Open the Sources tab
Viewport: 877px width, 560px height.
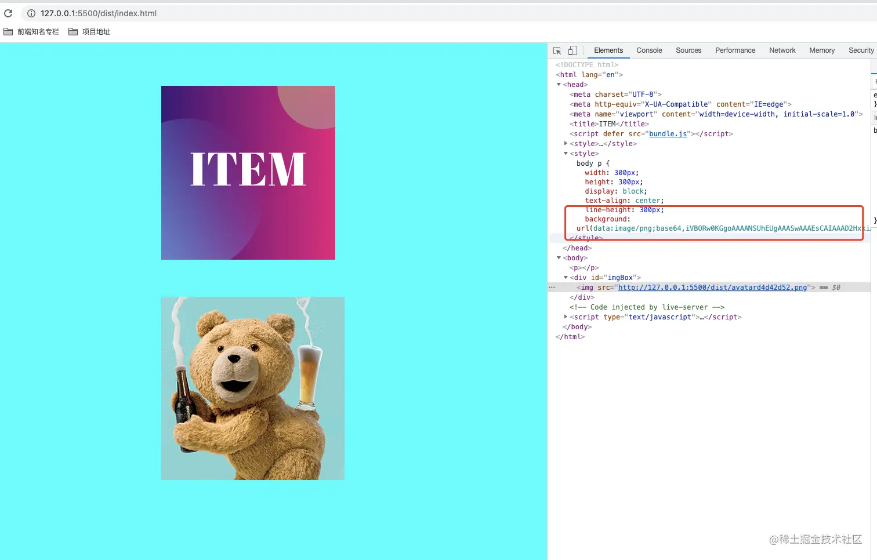pyautogui.click(x=688, y=50)
